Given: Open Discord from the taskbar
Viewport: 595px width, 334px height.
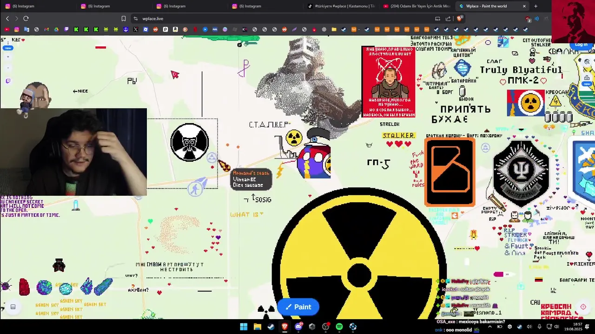Looking at the screenshot, I should [298, 327].
